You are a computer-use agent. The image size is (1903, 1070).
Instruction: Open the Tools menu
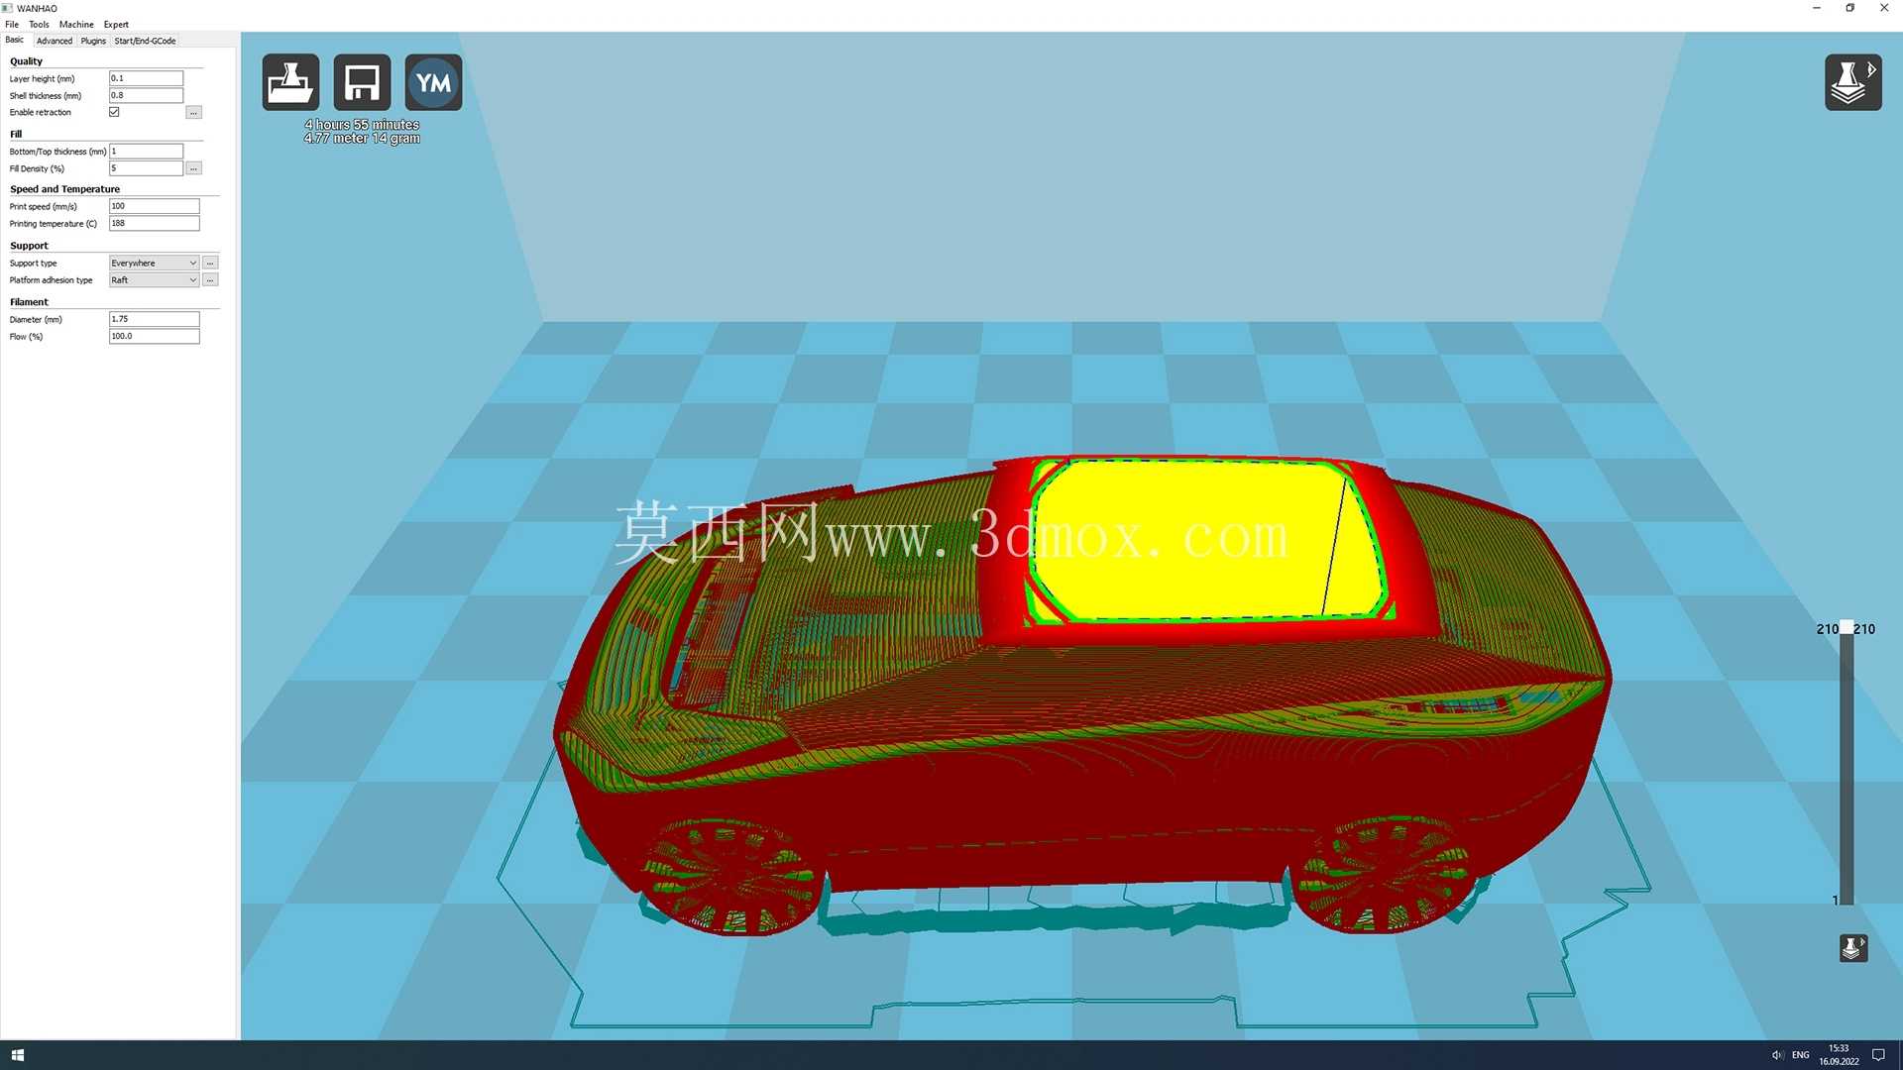(x=39, y=24)
